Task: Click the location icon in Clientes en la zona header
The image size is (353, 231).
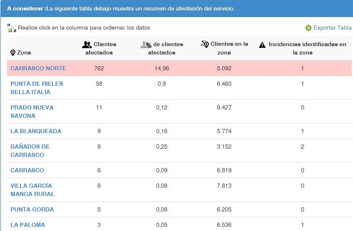Action: coord(205,44)
